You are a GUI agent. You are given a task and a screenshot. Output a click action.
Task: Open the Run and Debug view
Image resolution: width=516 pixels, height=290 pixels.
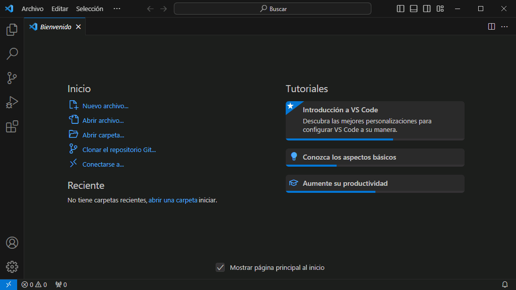(12, 102)
